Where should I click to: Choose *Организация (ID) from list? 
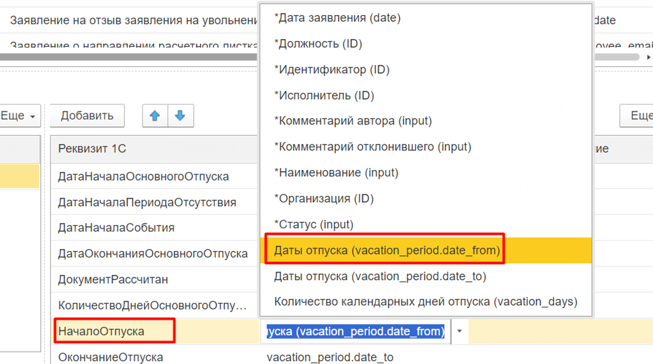324,199
